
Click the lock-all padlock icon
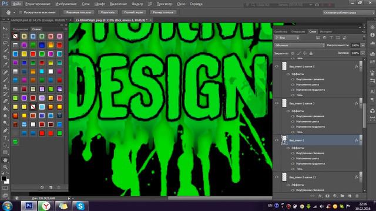[311, 53]
